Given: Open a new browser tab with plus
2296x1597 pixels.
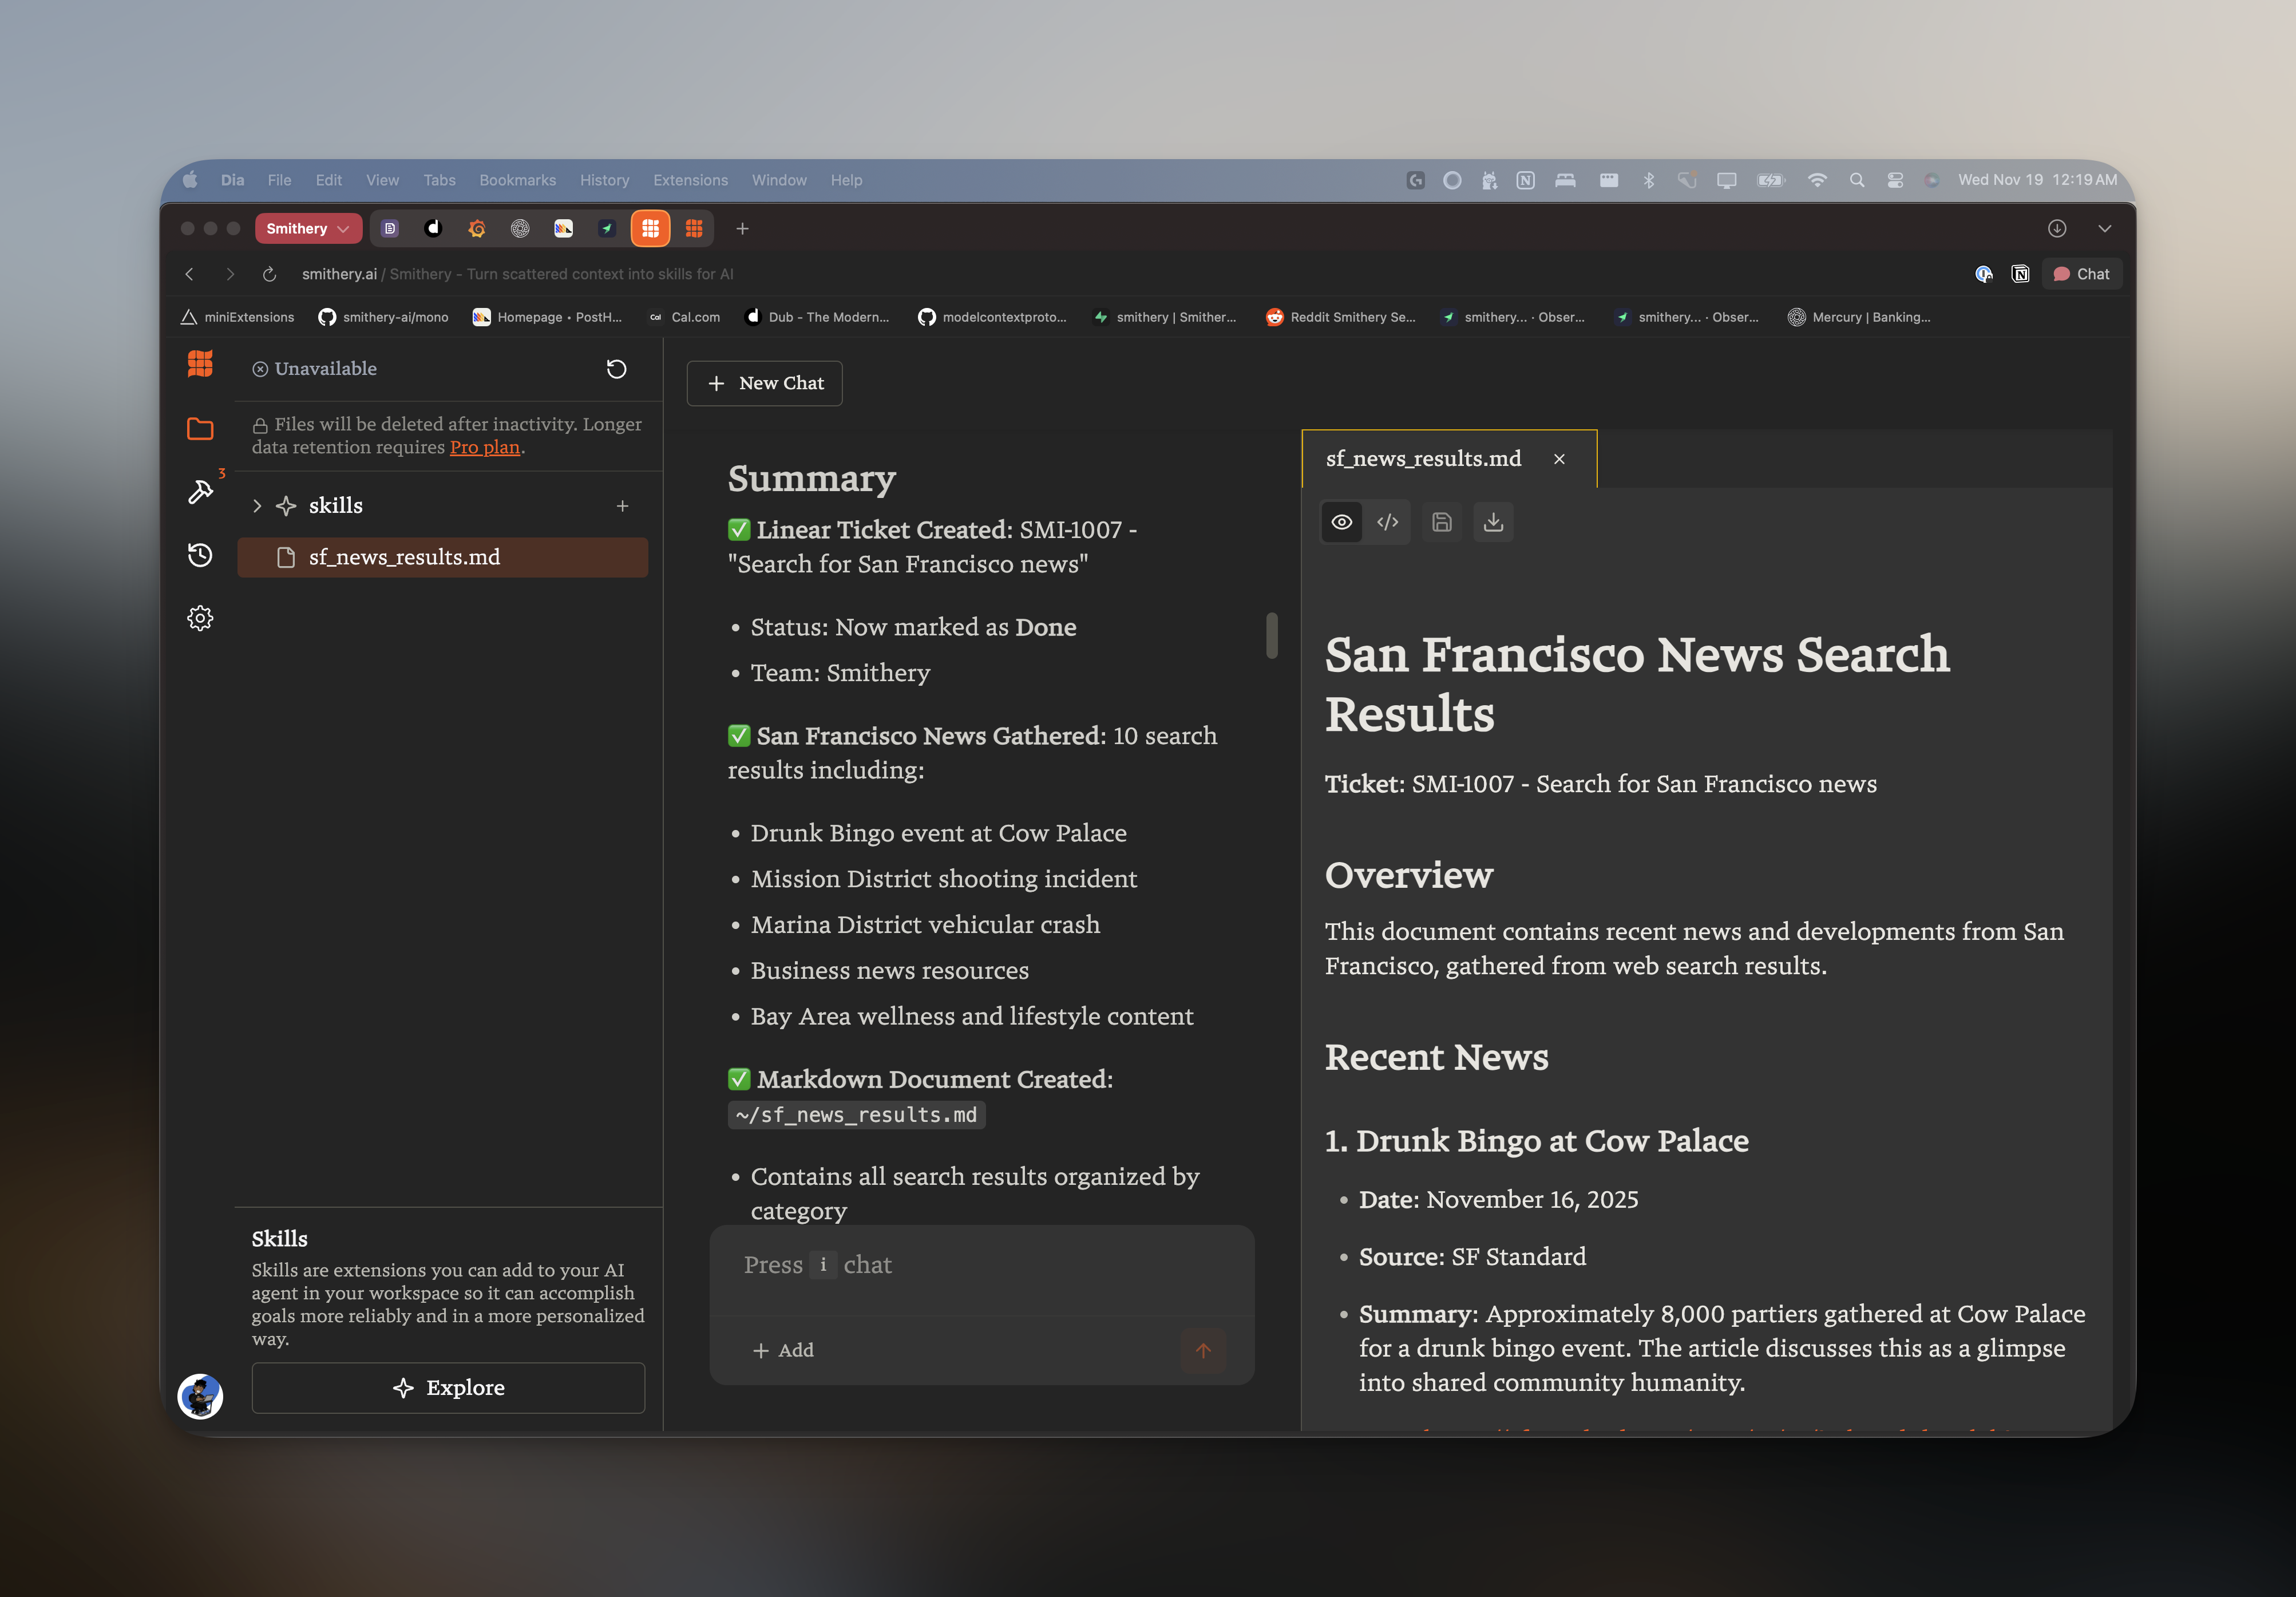Looking at the screenshot, I should 742,229.
